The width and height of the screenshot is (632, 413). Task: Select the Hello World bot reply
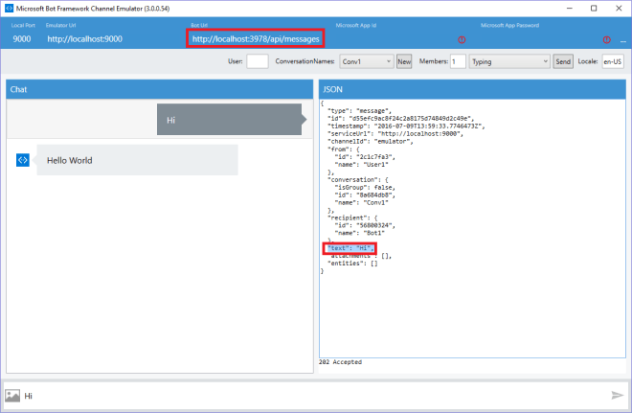[x=137, y=160]
